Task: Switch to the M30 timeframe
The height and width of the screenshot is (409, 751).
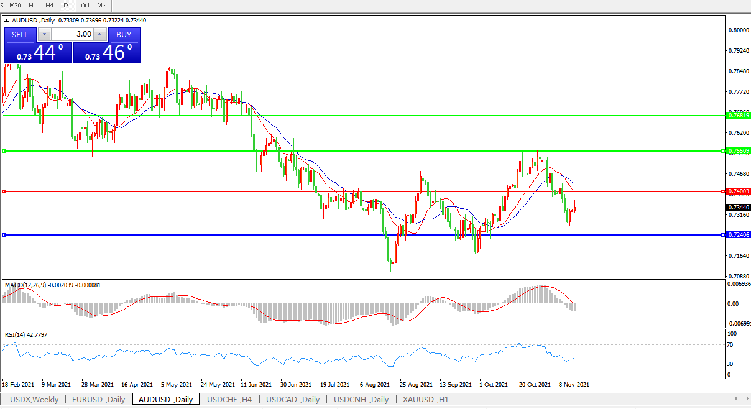Action: (15, 5)
